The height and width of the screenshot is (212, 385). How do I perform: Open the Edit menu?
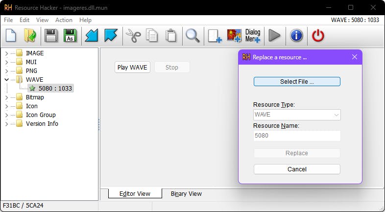(x=24, y=20)
